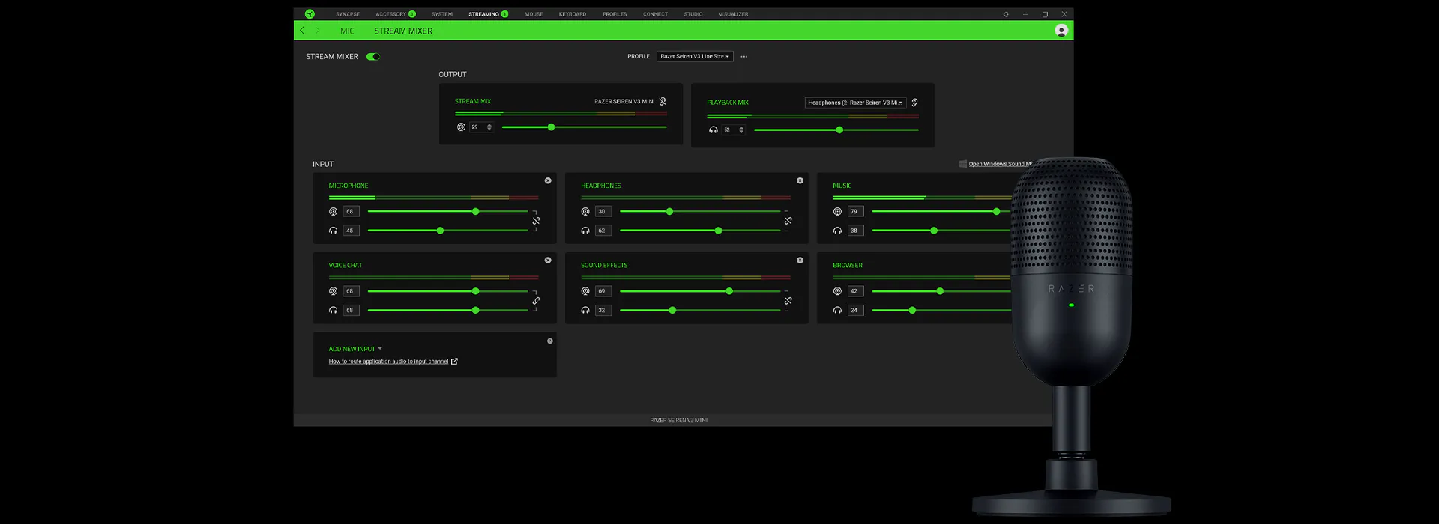Open the settings gear icon
The image size is (1439, 524).
1006,14
